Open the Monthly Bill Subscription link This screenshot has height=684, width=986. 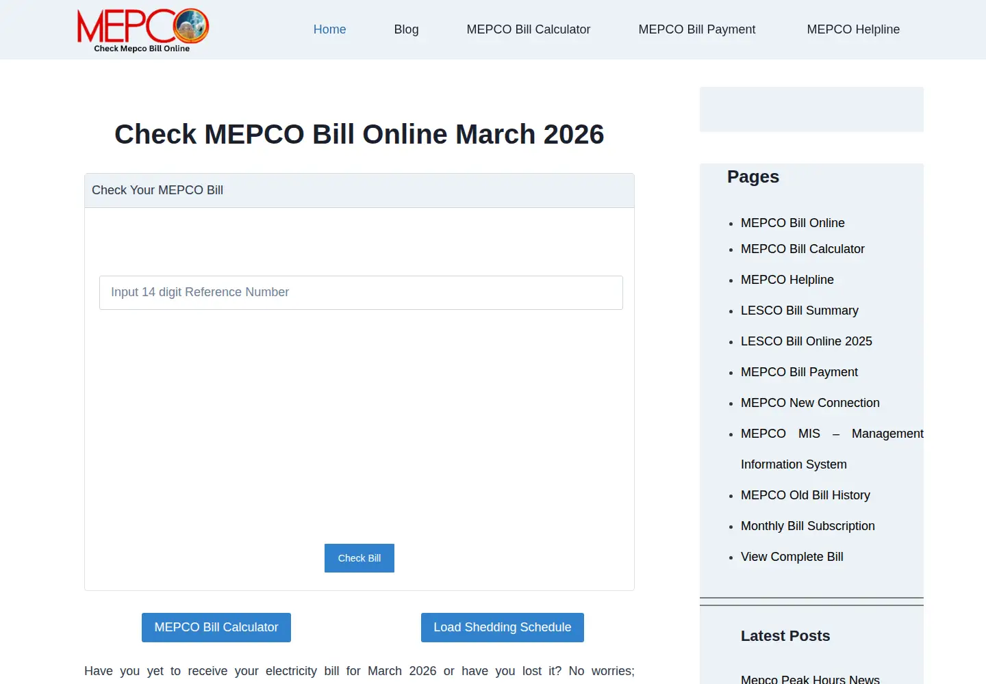pyautogui.click(x=807, y=526)
